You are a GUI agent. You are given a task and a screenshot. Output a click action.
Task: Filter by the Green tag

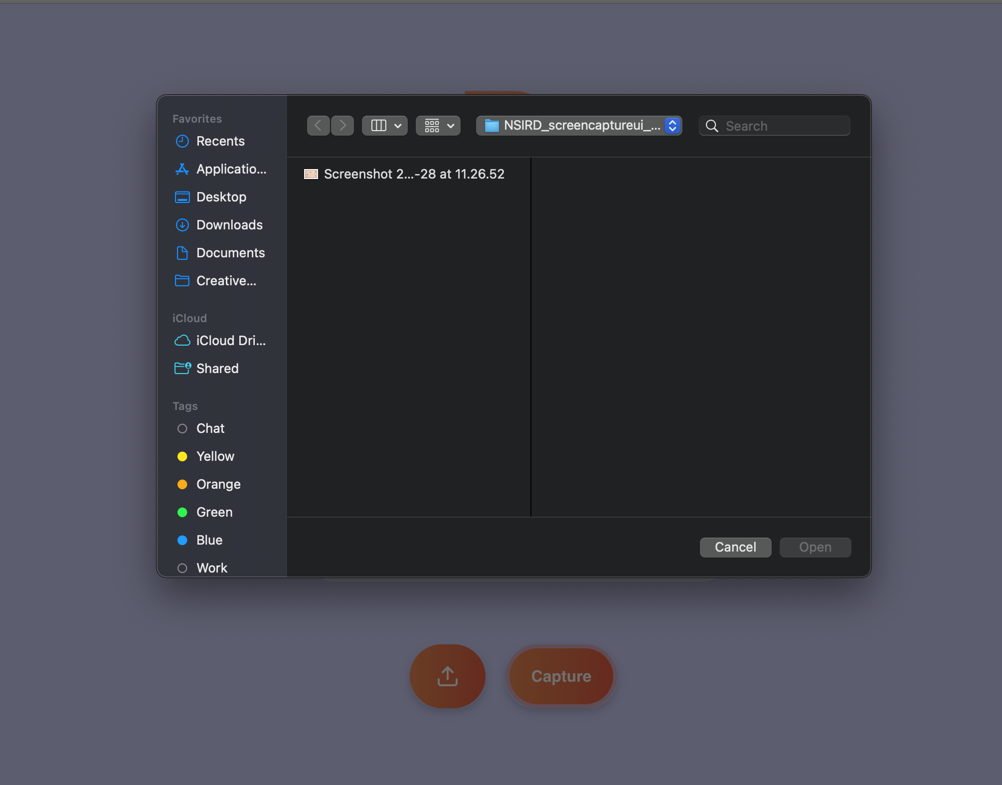[x=214, y=512]
